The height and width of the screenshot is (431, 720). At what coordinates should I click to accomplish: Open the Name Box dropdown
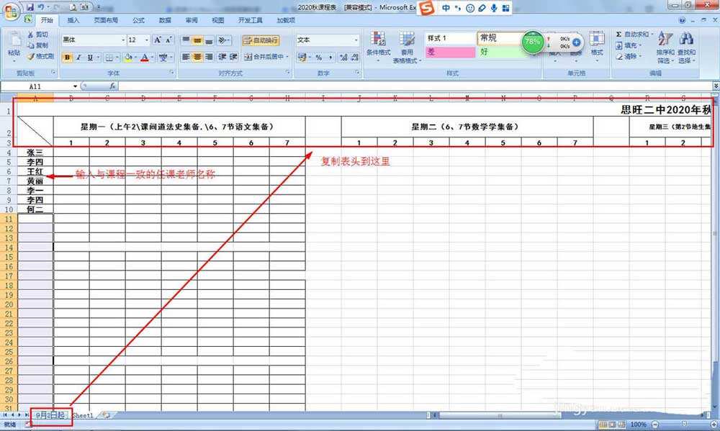pyautogui.click(x=76, y=86)
